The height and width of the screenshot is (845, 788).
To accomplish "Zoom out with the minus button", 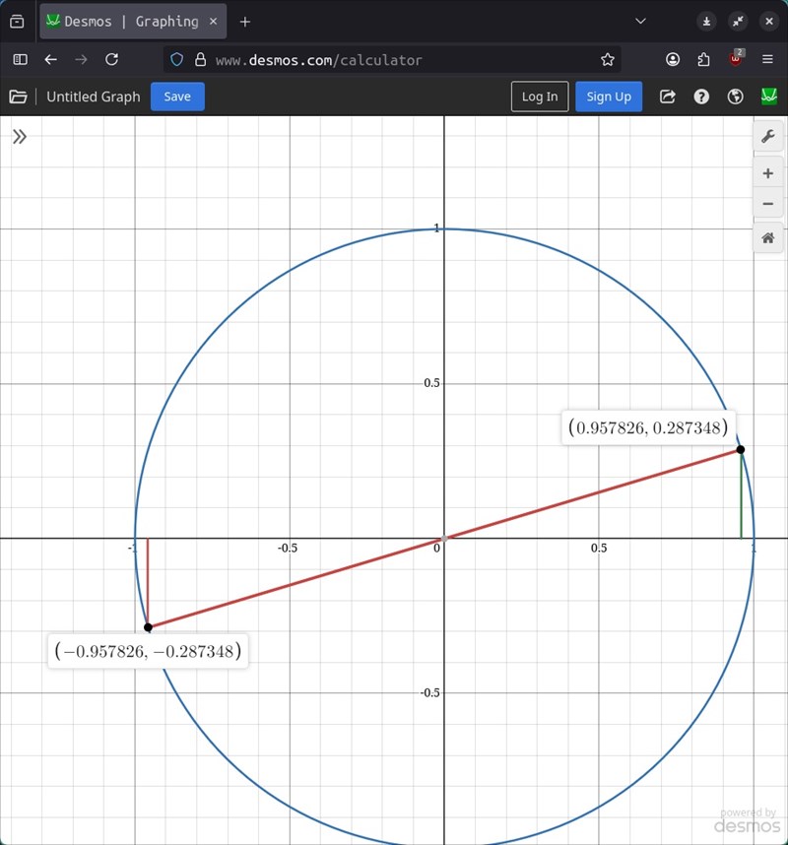I will 767,205.
